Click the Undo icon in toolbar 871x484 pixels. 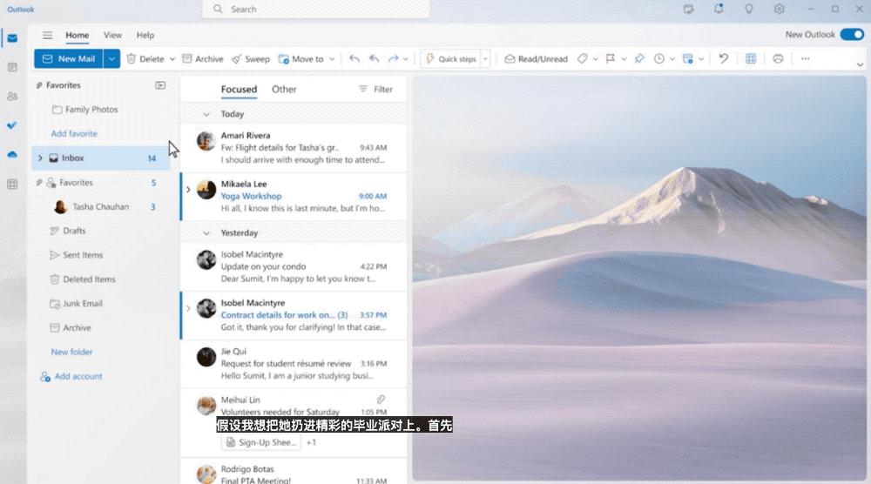pyautogui.click(x=723, y=59)
